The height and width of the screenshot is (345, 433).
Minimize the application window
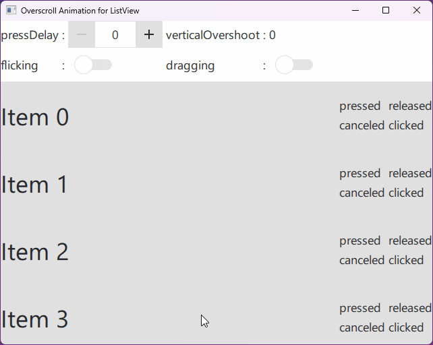(x=355, y=10)
